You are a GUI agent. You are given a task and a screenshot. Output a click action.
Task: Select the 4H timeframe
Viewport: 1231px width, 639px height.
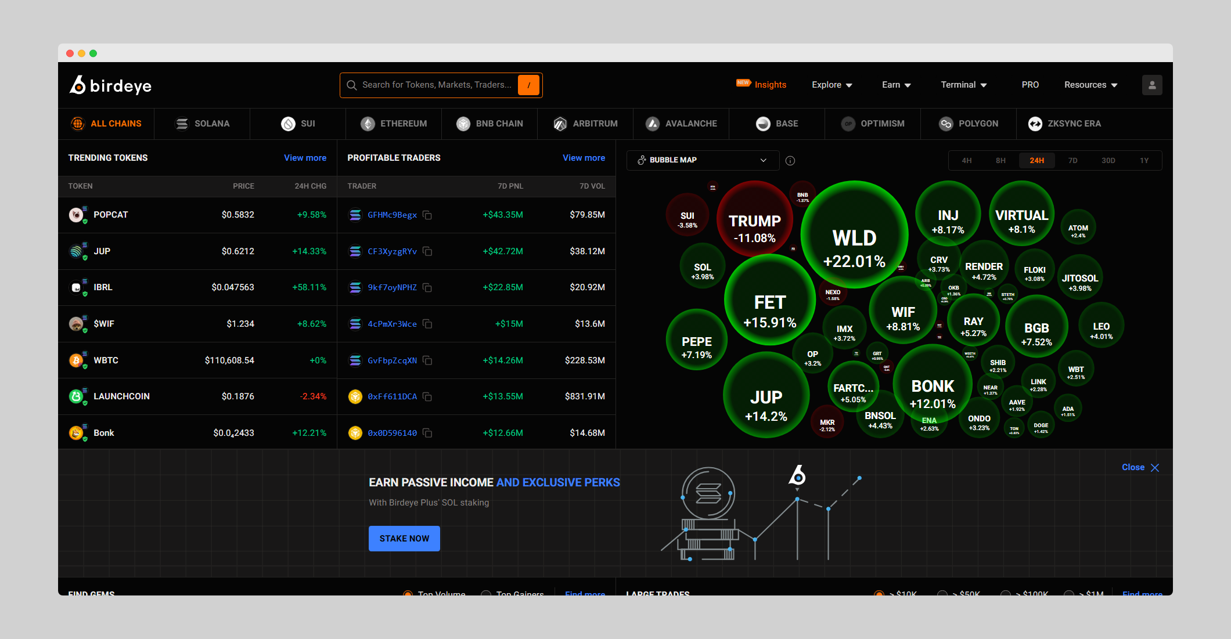point(967,161)
